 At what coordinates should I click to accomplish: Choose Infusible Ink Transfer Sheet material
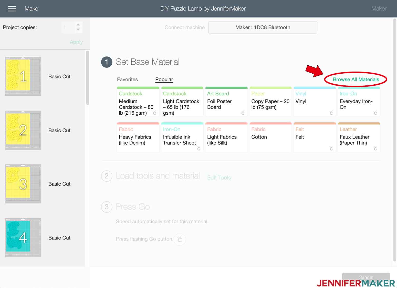click(x=182, y=137)
